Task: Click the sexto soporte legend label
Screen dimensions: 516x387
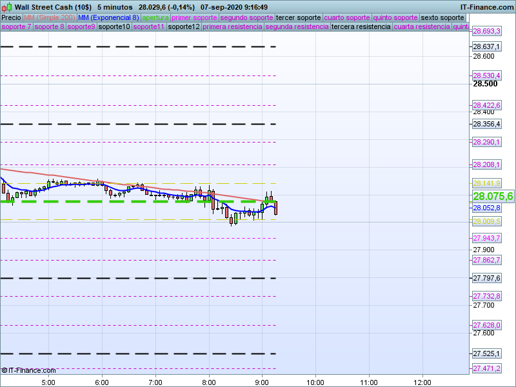Action: coord(442,18)
